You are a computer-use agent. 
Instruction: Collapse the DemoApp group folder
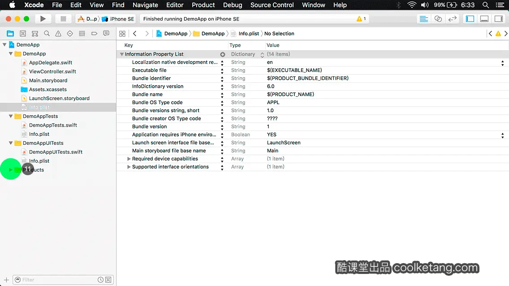(11, 54)
